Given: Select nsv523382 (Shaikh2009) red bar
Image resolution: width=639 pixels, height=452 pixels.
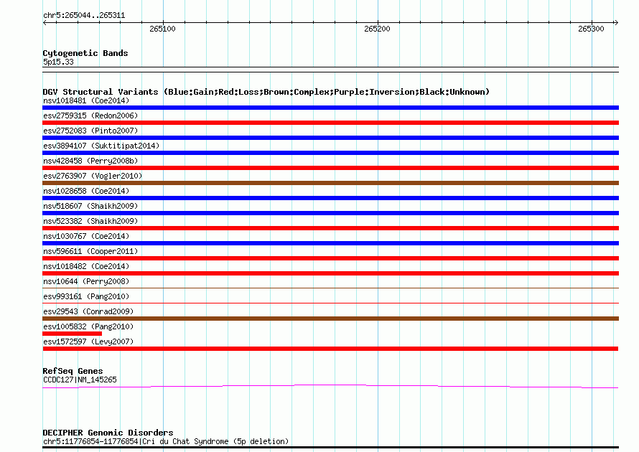Looking at the screenshot, I should click(x=330, y=228).
